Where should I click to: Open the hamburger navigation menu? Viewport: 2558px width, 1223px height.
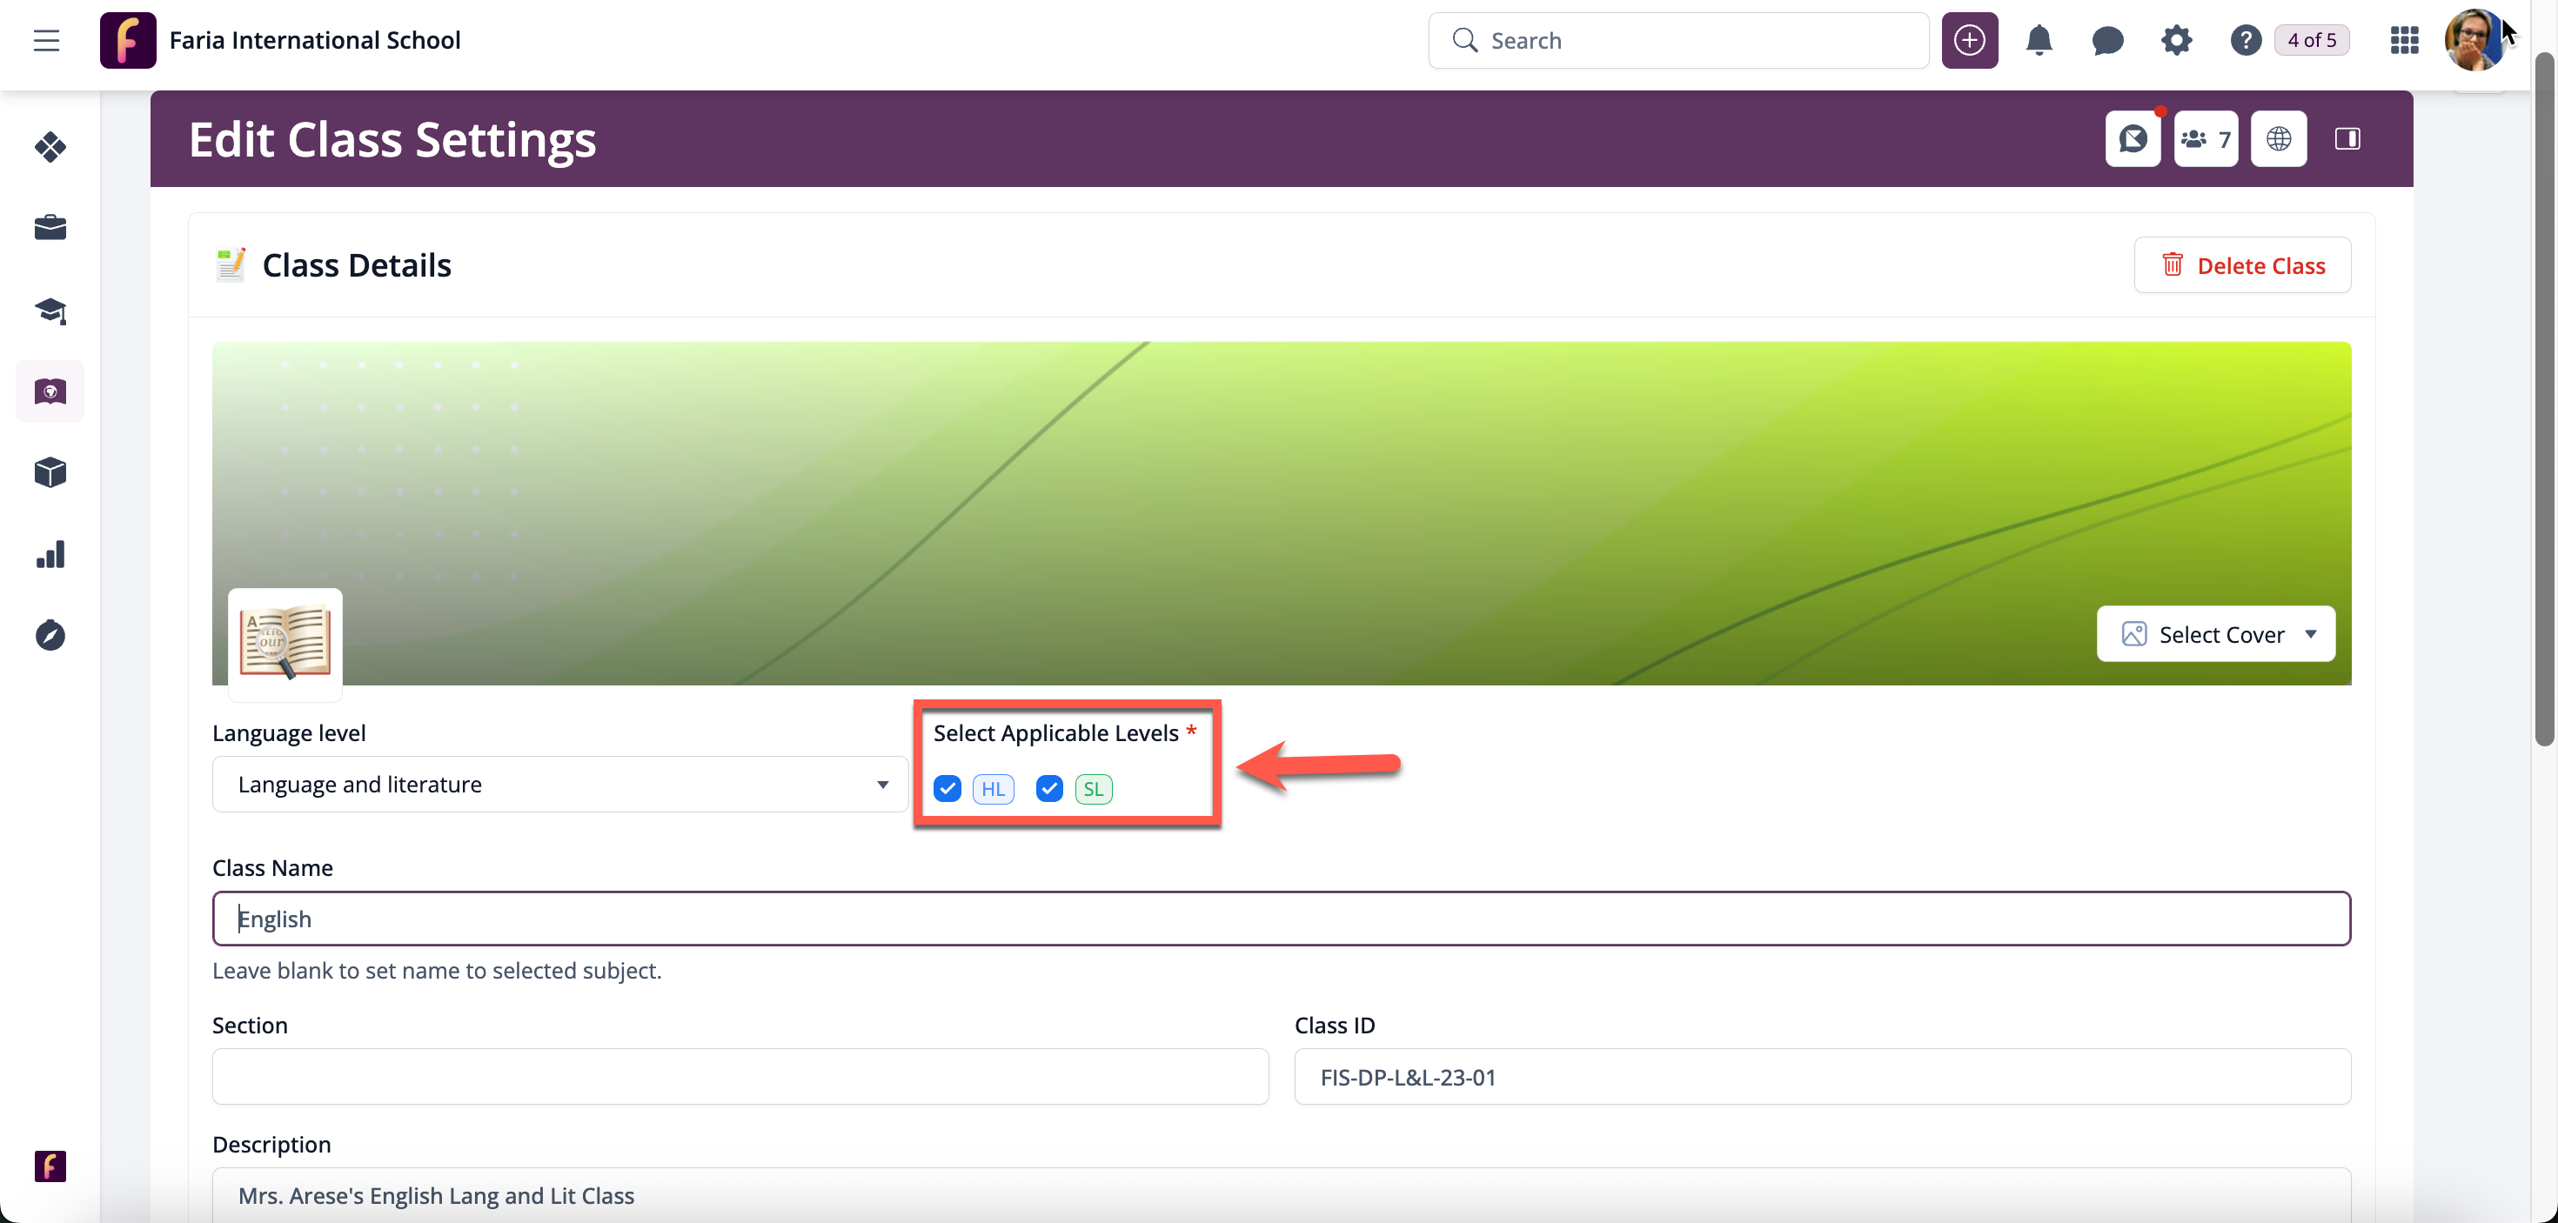pyautogui.click(x=45, y=41)
